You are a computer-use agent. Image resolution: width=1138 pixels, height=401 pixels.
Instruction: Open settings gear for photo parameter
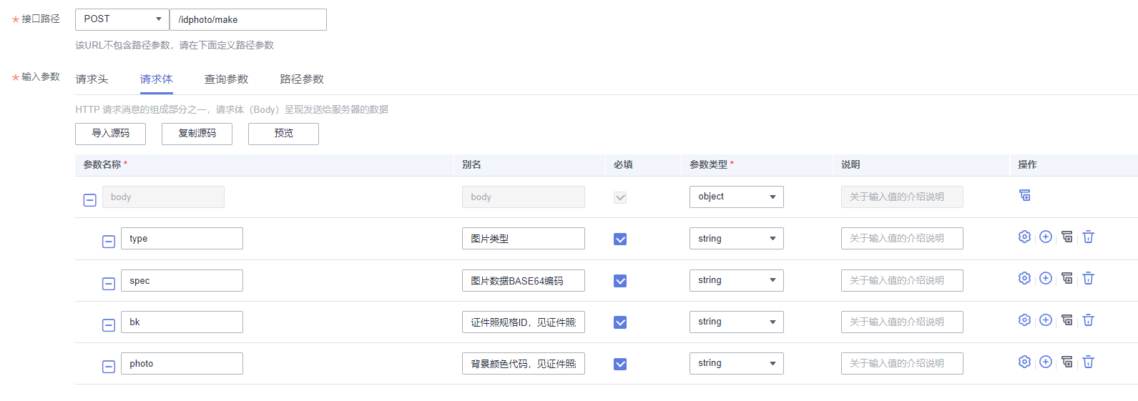point(1024,362)
